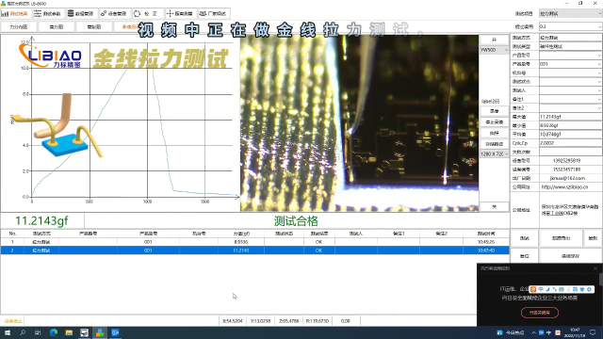Click the Z:65.4766 status bar coordinate
Screen dimensions: 603x339
289,321
